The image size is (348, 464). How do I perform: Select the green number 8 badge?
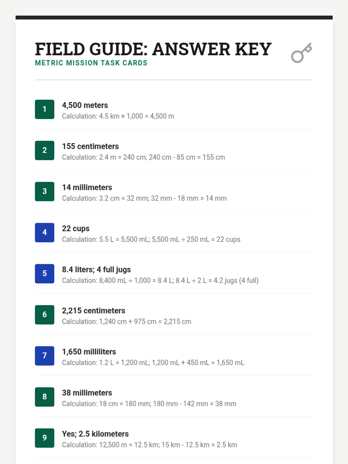[44, 397]
